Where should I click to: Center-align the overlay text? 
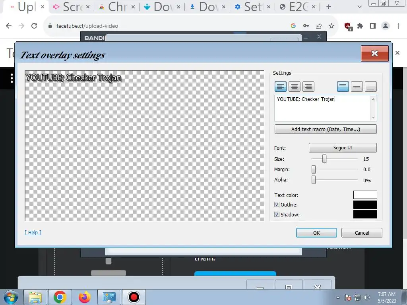294,87
